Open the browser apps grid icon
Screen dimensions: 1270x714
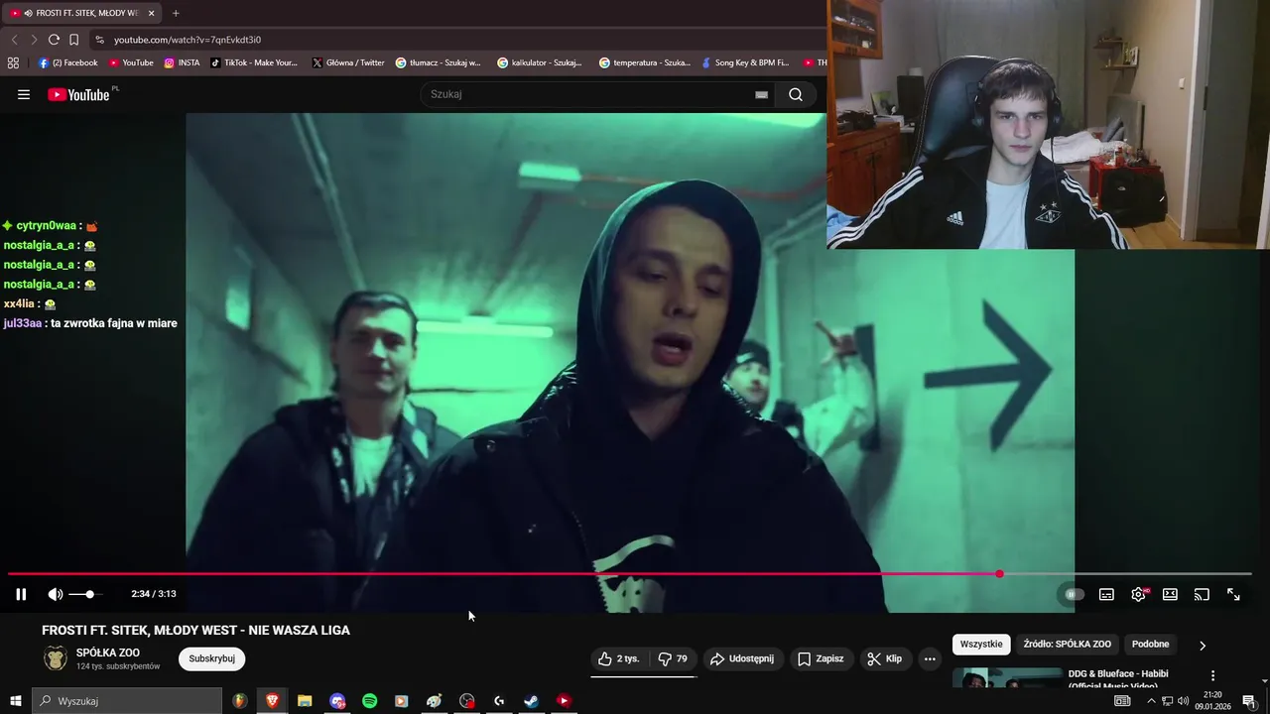tap(13, 62)
